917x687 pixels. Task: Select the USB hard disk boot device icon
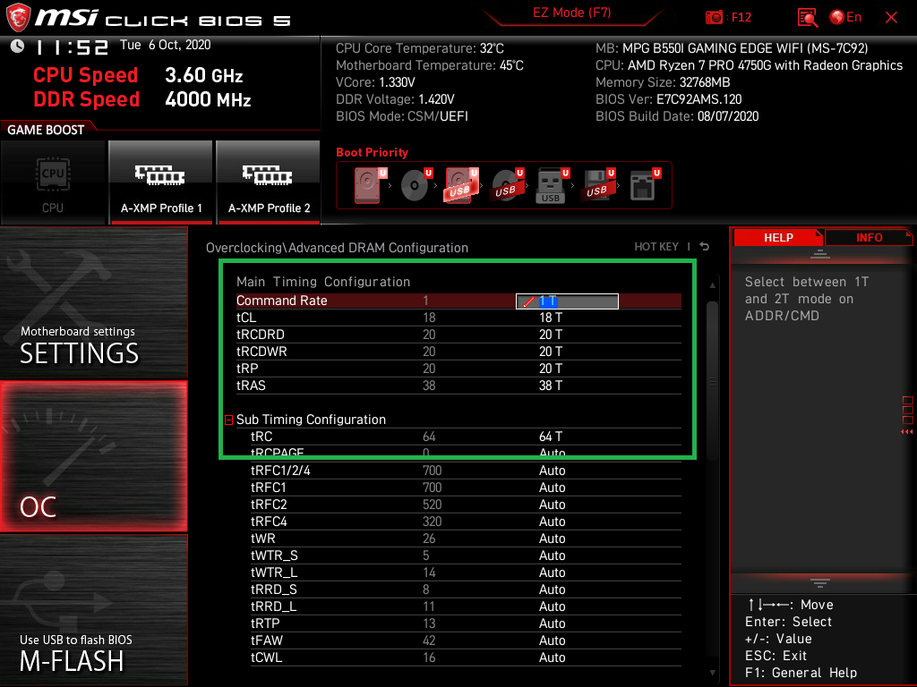(461, 185)
